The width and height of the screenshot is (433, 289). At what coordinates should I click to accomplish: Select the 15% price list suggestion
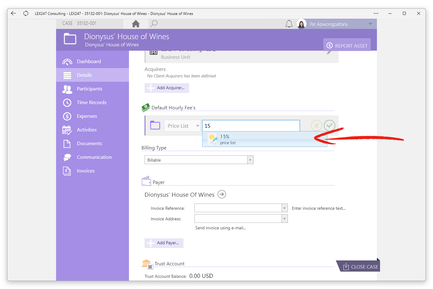[265, 139]
